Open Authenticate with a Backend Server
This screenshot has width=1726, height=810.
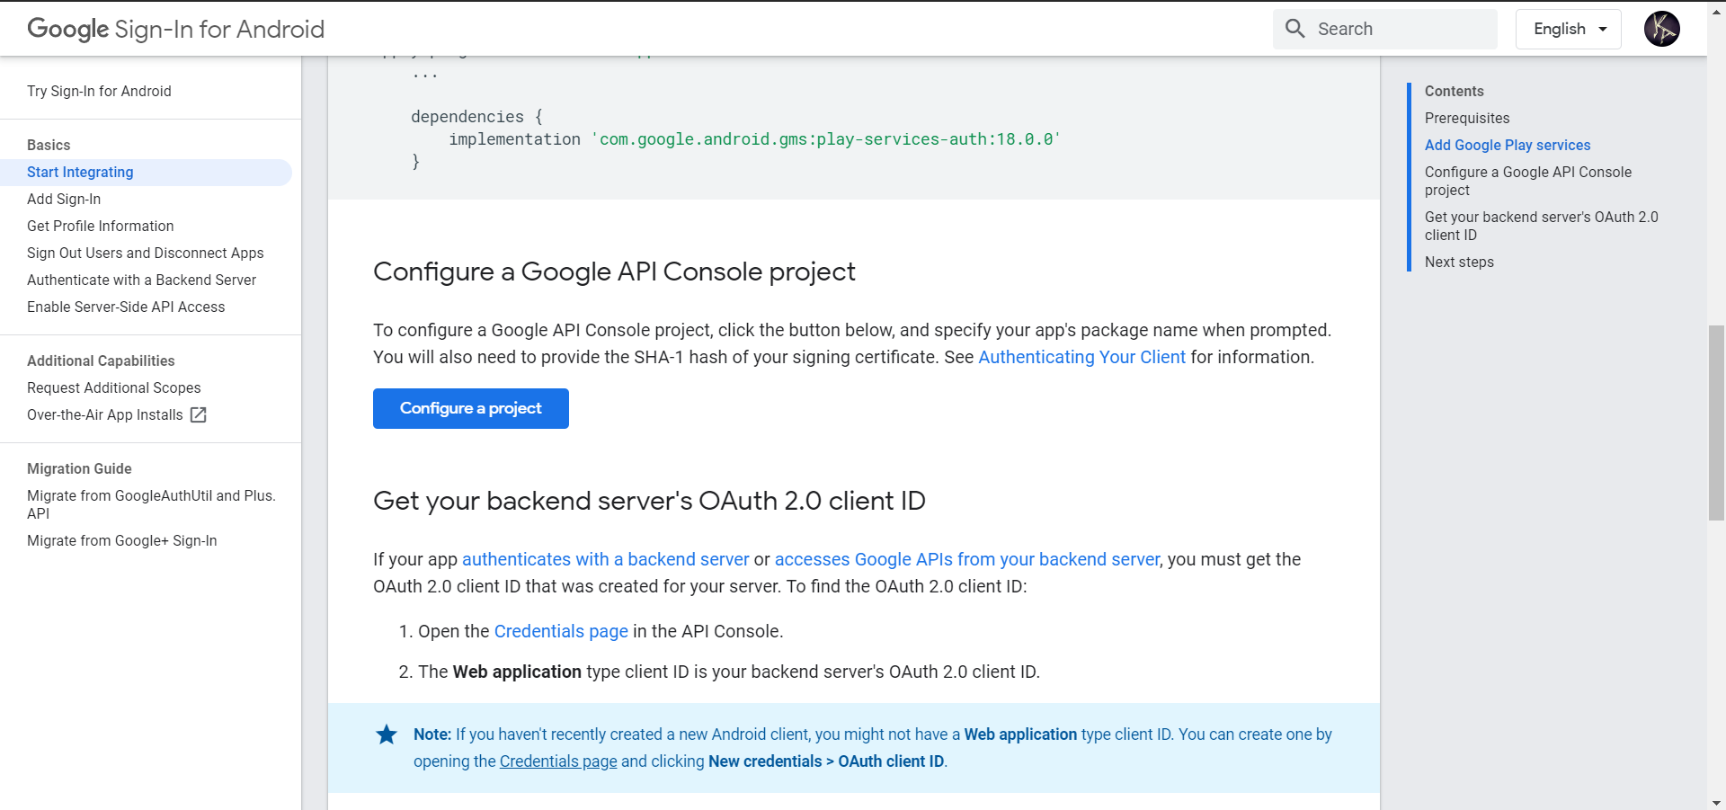pos(142,280)
